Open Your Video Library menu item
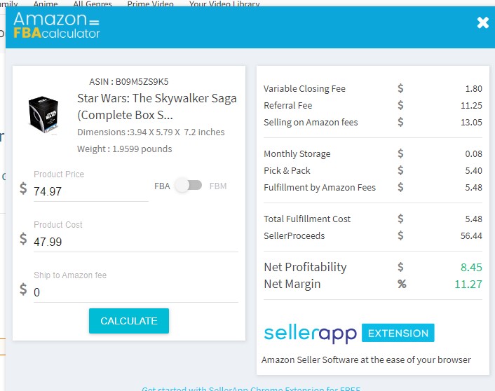The width and height of the screenshot is (495, 391). pyautogui.click(x=224, y=4)
